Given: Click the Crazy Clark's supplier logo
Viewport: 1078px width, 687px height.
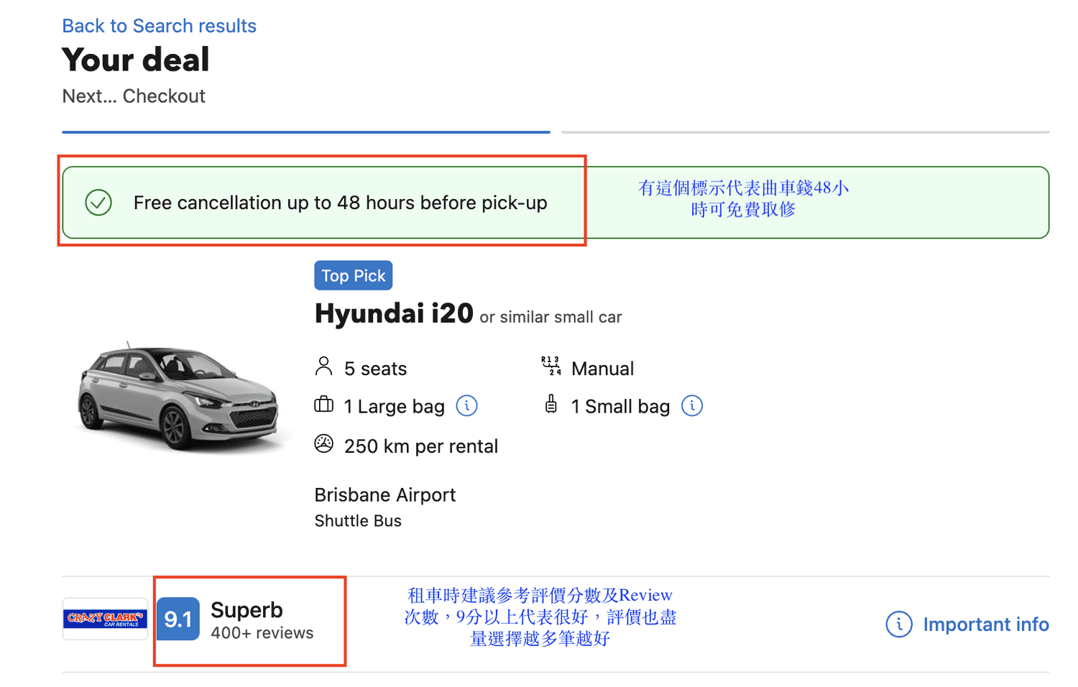Looking at the screenshot, I should [x=105, y=619].
